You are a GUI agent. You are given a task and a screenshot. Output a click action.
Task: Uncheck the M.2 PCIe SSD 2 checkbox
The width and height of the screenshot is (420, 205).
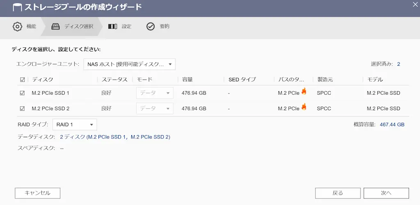coord(23,109)
